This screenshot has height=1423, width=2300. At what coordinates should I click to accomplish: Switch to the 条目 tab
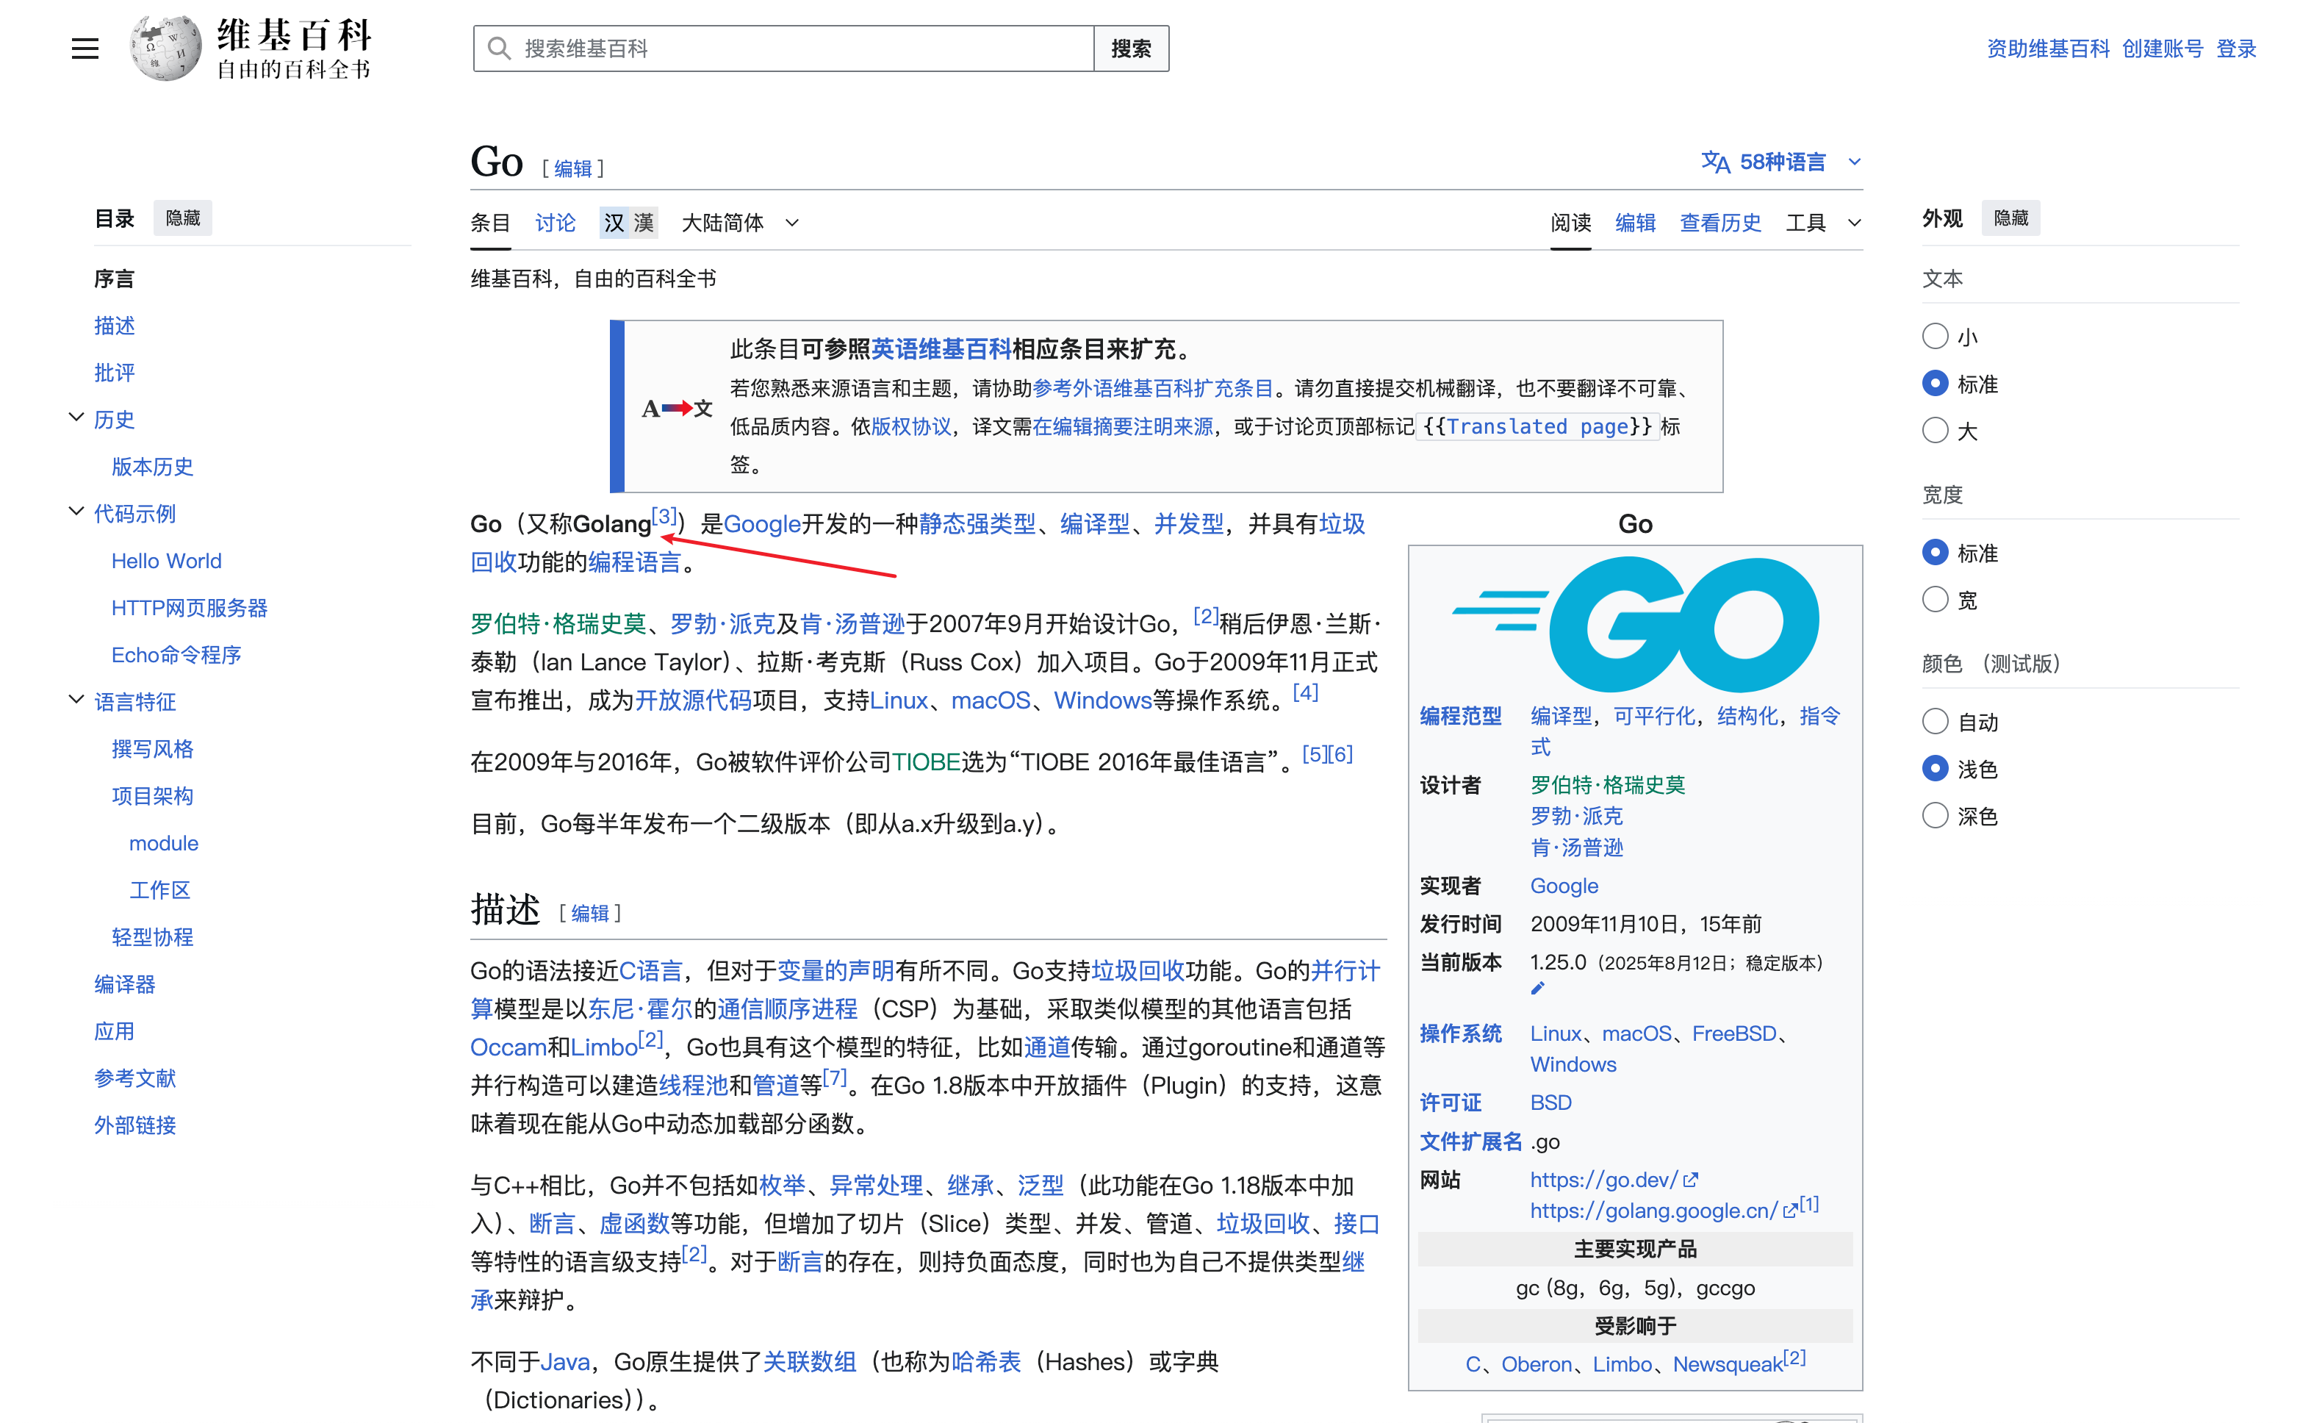tap(490, 223)
